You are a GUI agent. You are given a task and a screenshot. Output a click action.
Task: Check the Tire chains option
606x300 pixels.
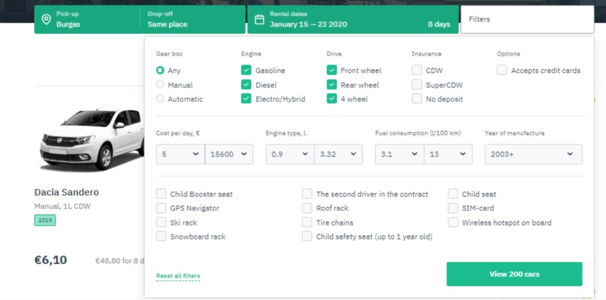(x=307, y=222)
